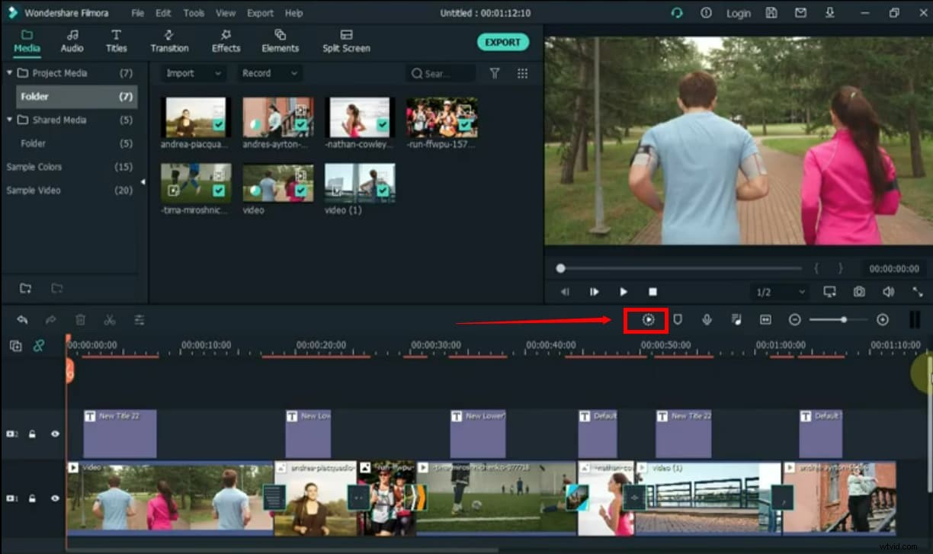Click the Undo arrow icon
The width and height of the screenshot is (933, 554).
(22, 319)
